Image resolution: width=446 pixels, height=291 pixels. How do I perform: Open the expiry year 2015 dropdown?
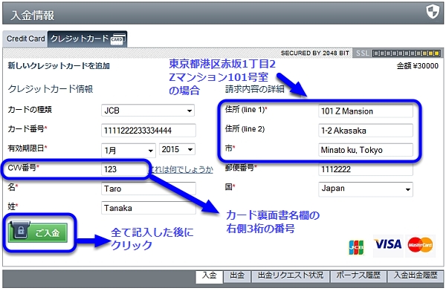coord(177,149)
